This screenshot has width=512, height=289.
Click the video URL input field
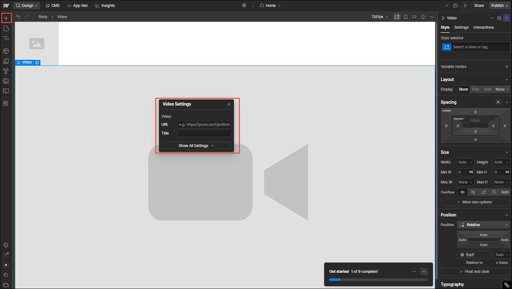[x=204, y=125]
